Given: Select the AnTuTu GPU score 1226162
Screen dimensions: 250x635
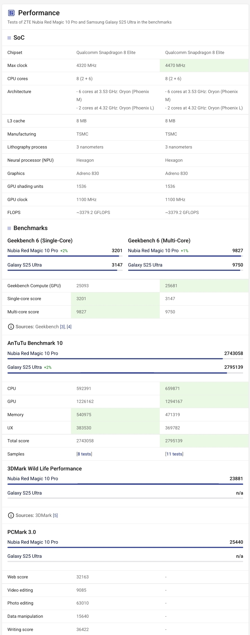Looking at the screenshot, I should tap(85, 402).
